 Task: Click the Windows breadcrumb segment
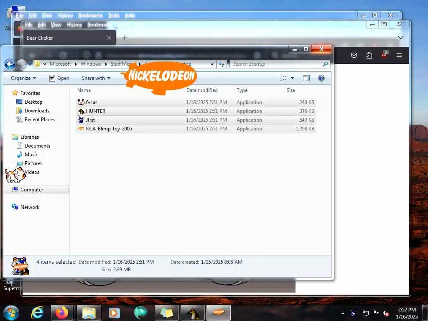point(91,64)
